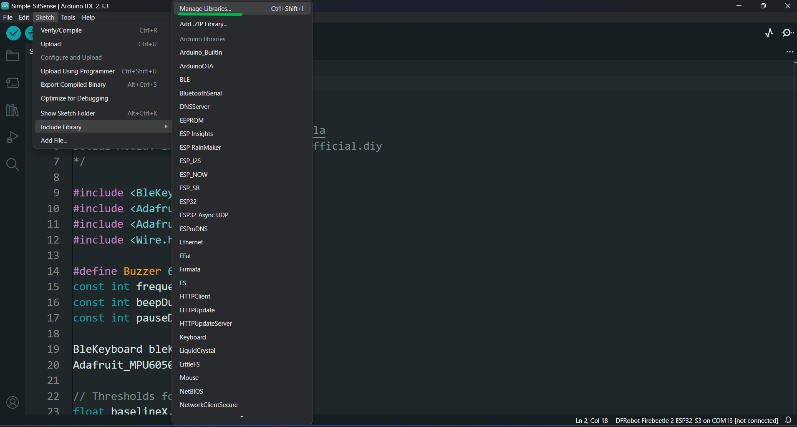This screenshot has height=427, width=797.
Task: Expand the Include Library submenu arrow
Action: pyautogui.click(x=166, y=127)
